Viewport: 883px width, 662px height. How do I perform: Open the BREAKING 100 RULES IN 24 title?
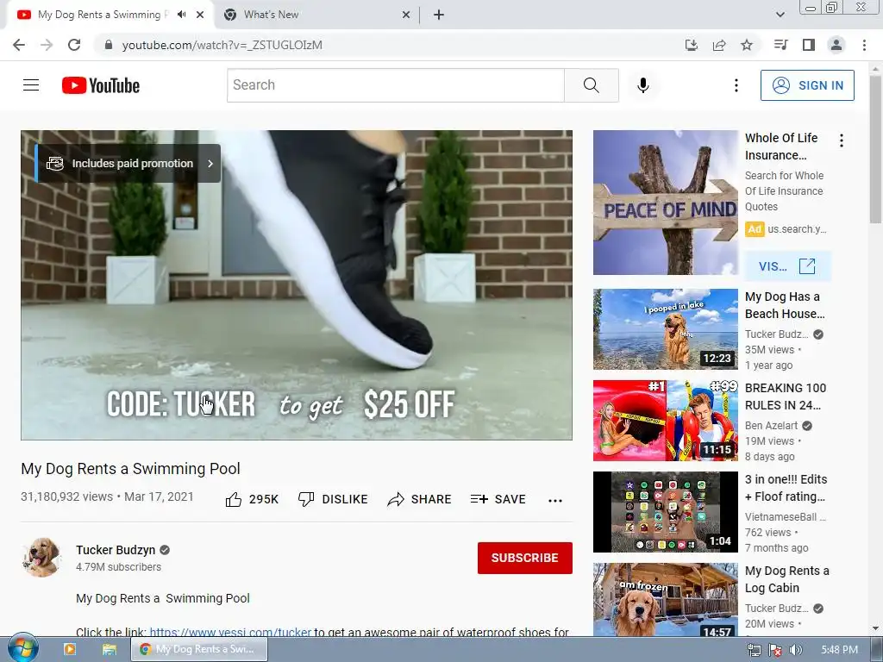786,397
